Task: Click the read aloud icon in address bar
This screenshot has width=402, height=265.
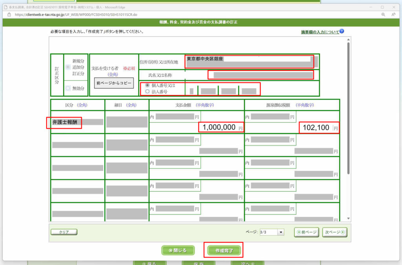Action: [x=393, y=14]
